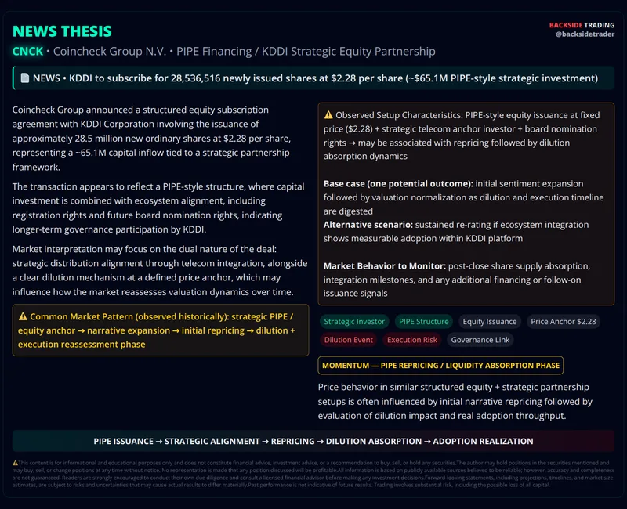Click the warning icon before Observed Setup Characteristics
This screenshot has height=509, width=627.
pos(328,115)
